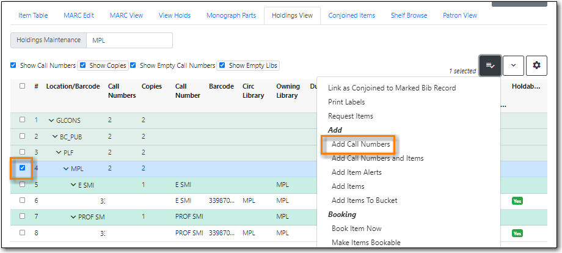
Task: Open the View Holds tab
Action: (175, 15)
